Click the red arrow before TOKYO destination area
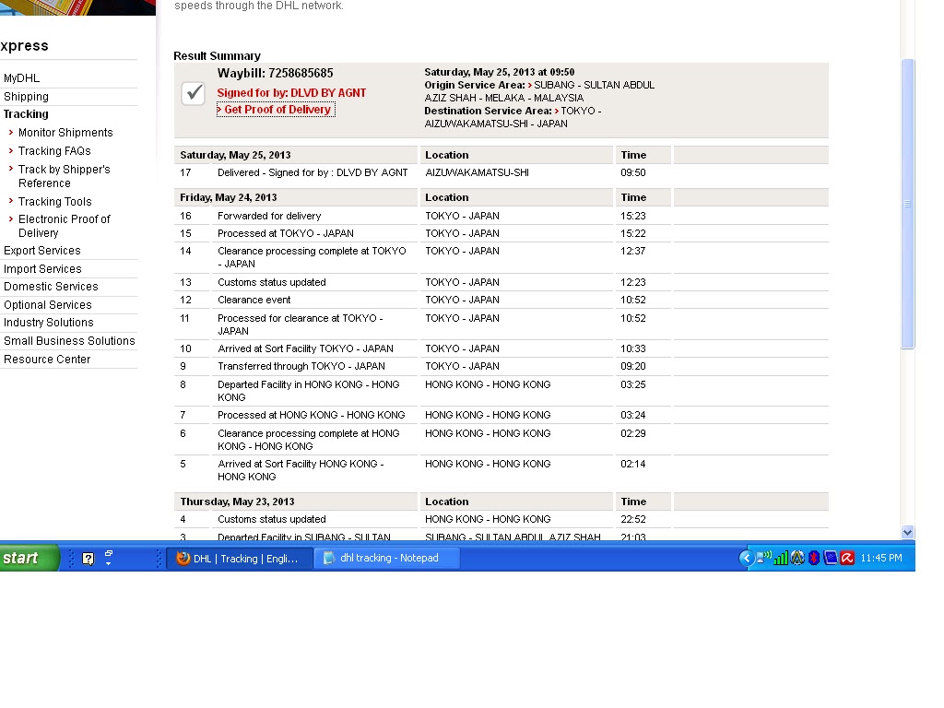The width and height of the screenshot is (944, 708). tap(557, 112)
